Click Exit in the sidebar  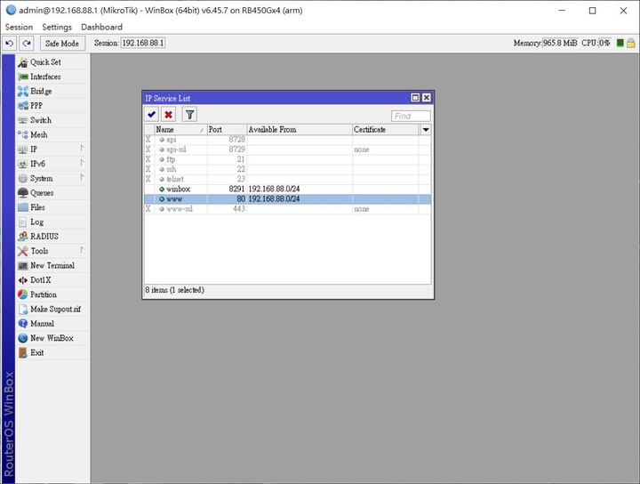point(52,352)
